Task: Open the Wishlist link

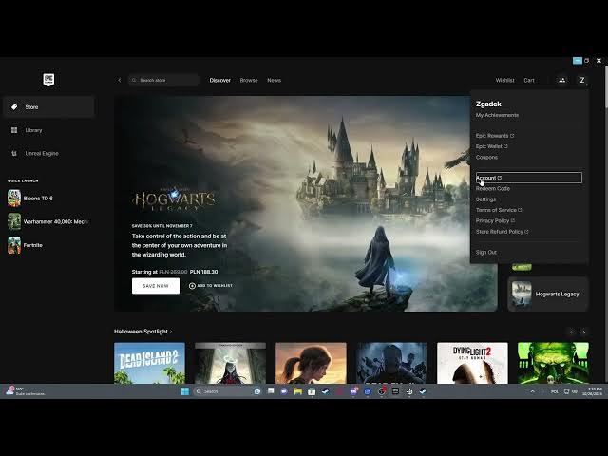Action: pyautogui.click(x=504, y=80)
